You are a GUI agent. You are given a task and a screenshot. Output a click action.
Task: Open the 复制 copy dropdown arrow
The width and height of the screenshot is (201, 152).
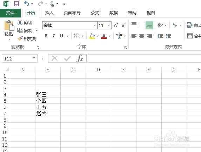37,30
